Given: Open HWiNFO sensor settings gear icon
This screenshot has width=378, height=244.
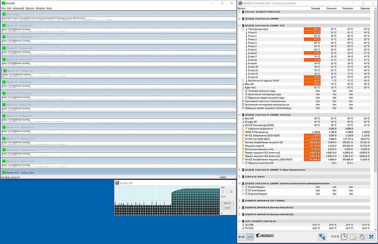Looking at the screenshot, I should pyautogui.click(x=362, y=237).
